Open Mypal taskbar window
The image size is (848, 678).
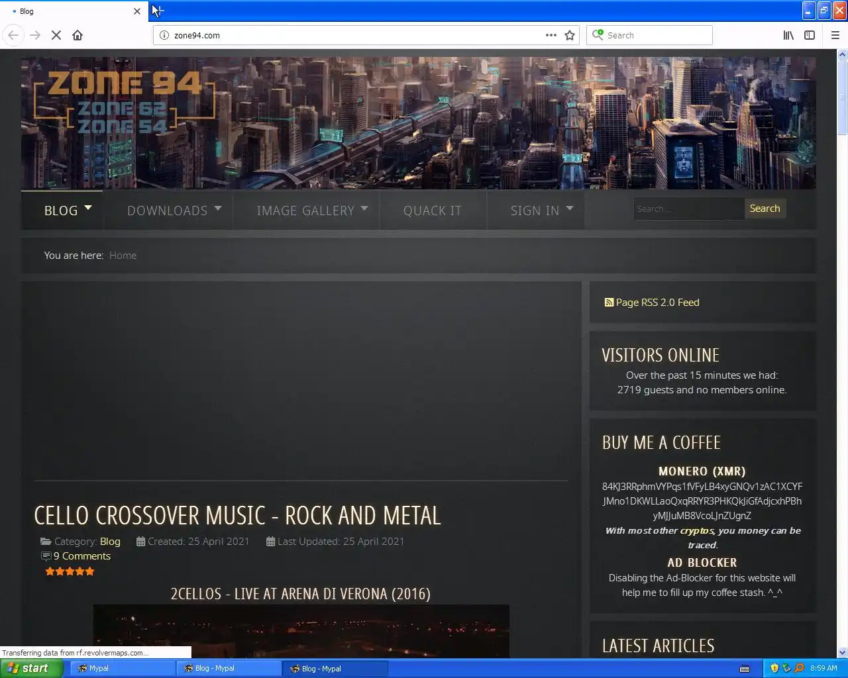tap(123, 668)
